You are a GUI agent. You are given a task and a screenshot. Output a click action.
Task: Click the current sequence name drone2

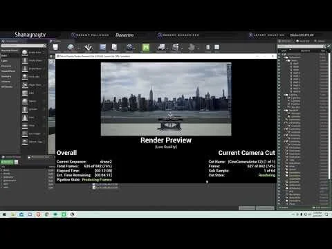(x=106, y=162)
